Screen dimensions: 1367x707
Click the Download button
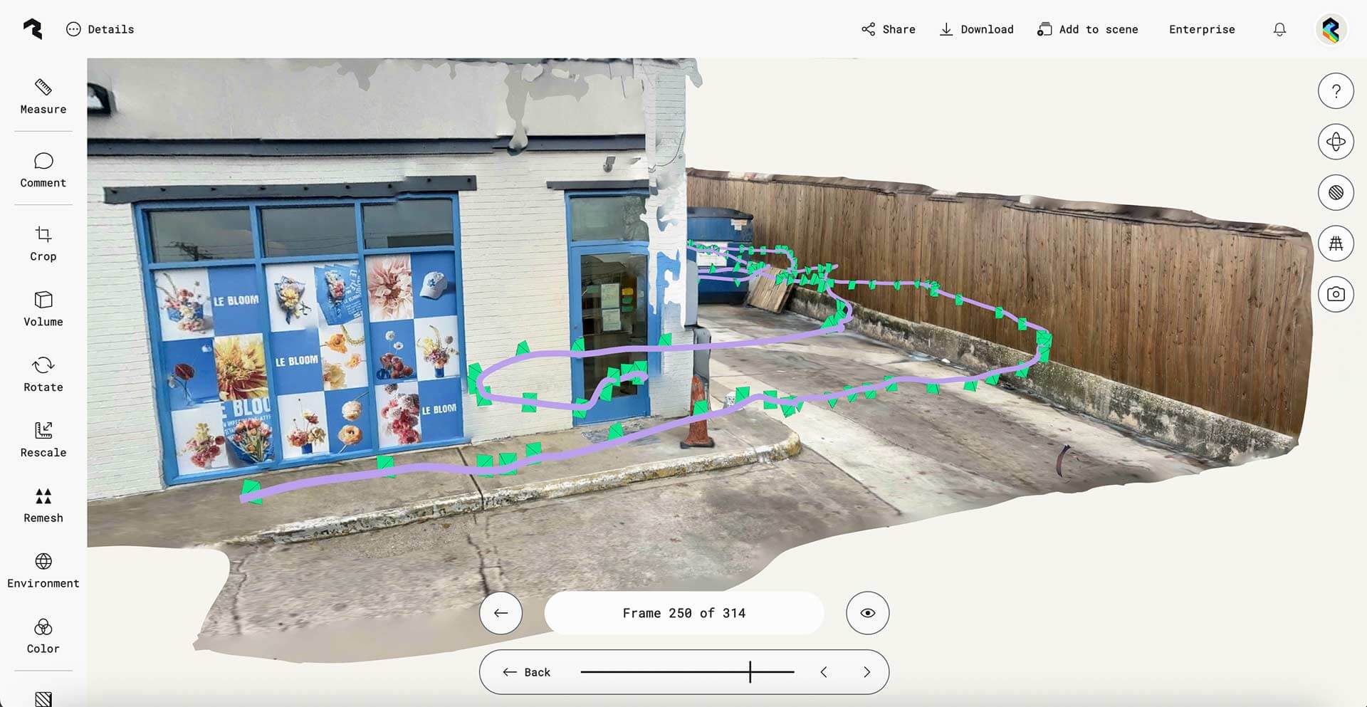coord(976,29)
